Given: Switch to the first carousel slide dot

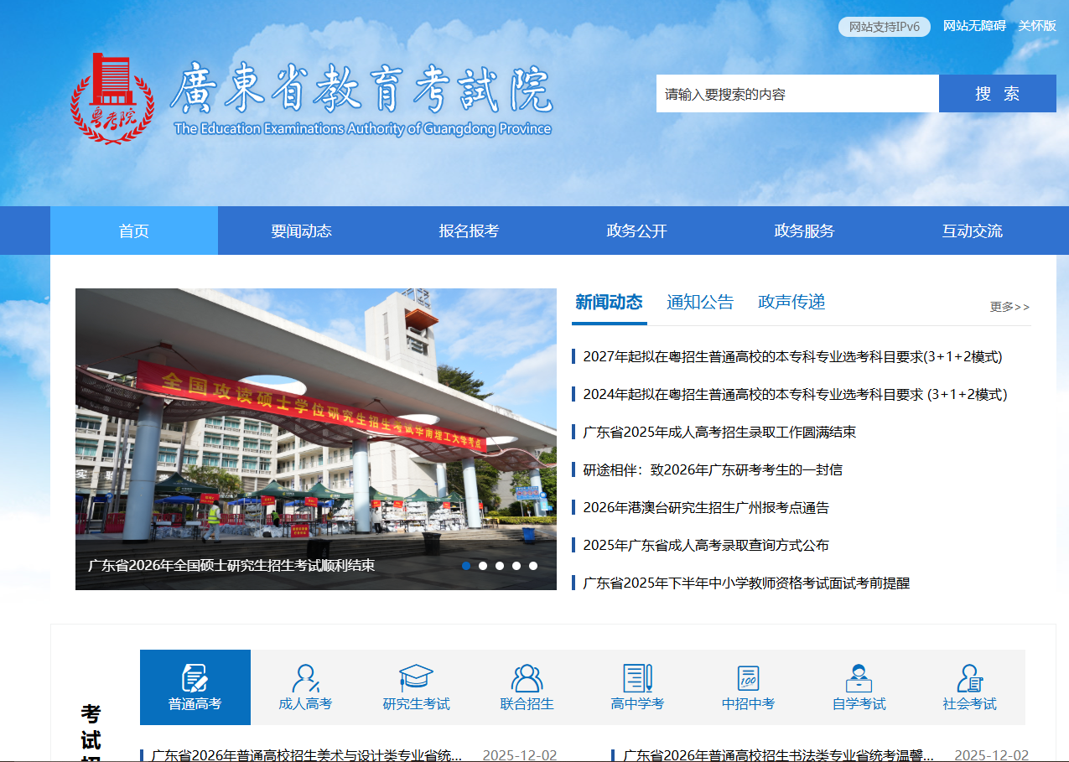Looking at the screenshot, I should (466, 566).
